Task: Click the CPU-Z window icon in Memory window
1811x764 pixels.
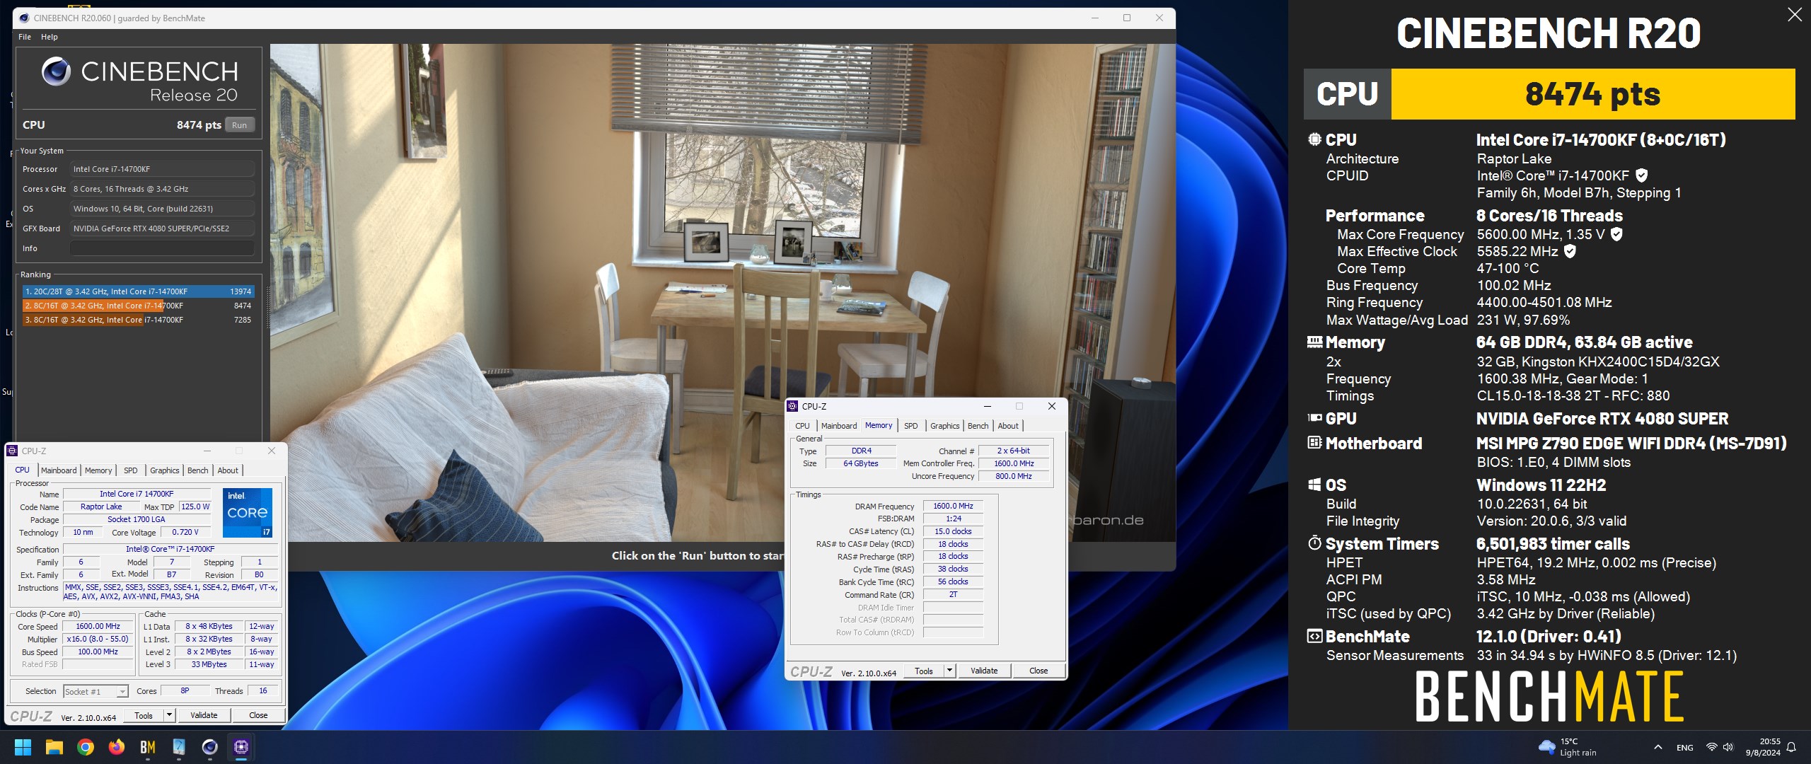Action: 792,406
